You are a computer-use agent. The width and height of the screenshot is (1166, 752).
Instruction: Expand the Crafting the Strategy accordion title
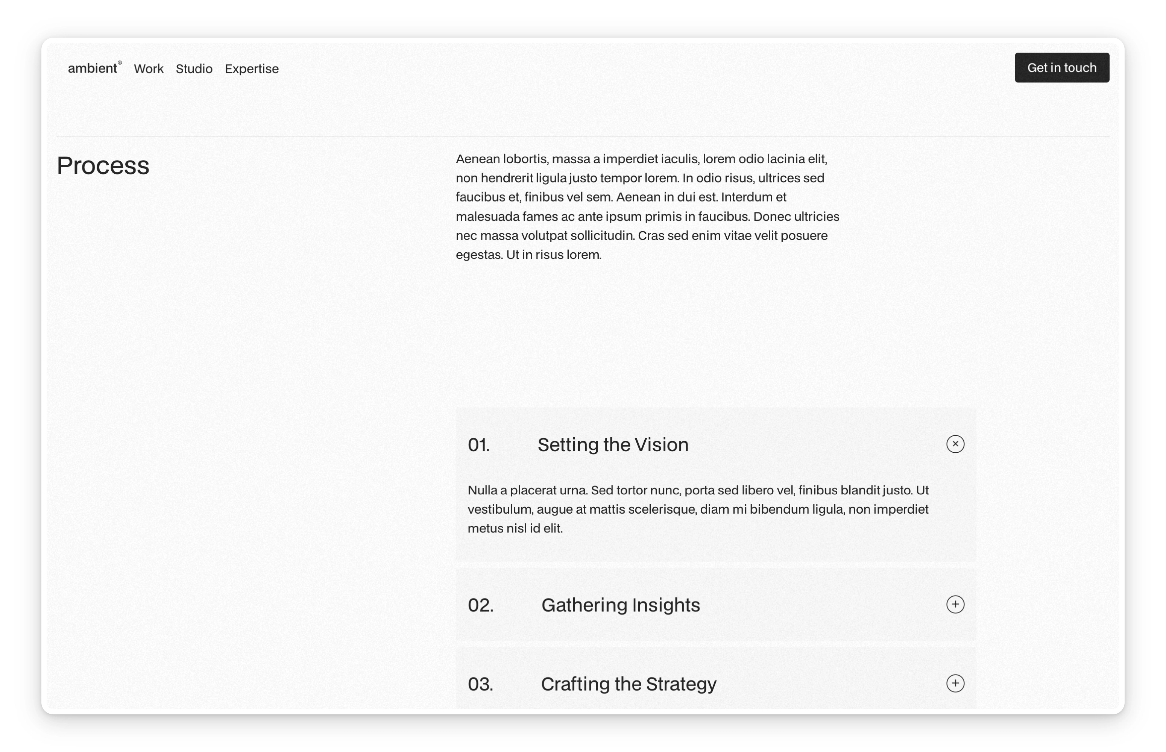[628, 684]
